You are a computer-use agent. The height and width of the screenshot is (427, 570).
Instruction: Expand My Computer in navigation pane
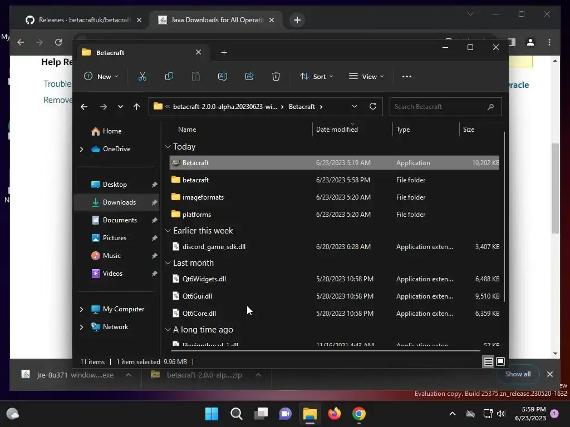tap(81, 309)
